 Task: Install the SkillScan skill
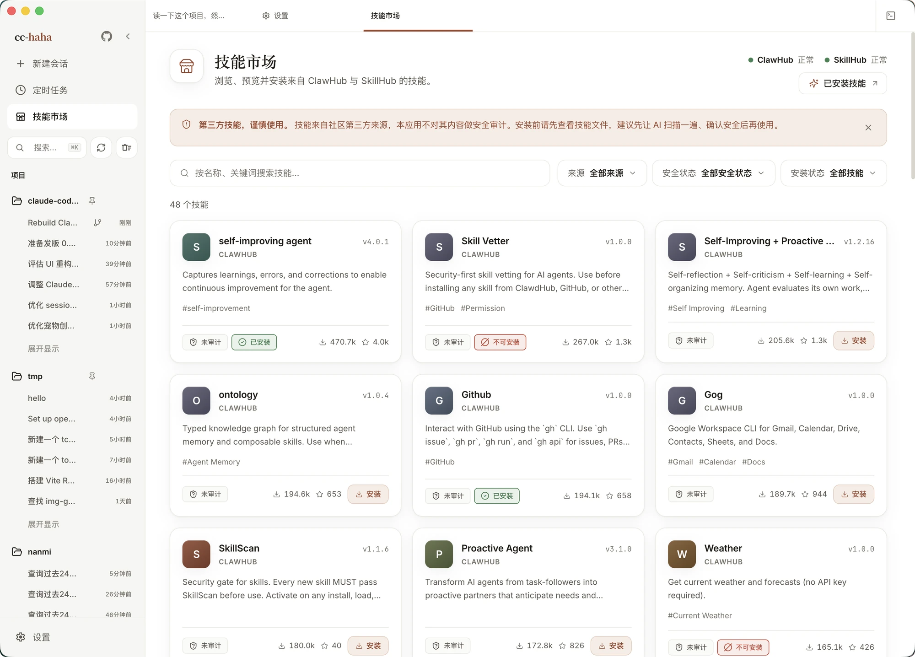click(x=368, y=646)
